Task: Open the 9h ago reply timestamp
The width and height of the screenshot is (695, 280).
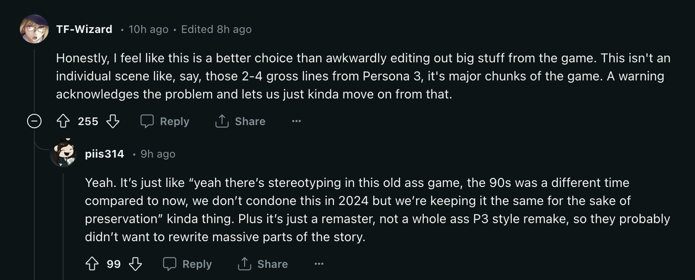Action: (x=158, y=154)
